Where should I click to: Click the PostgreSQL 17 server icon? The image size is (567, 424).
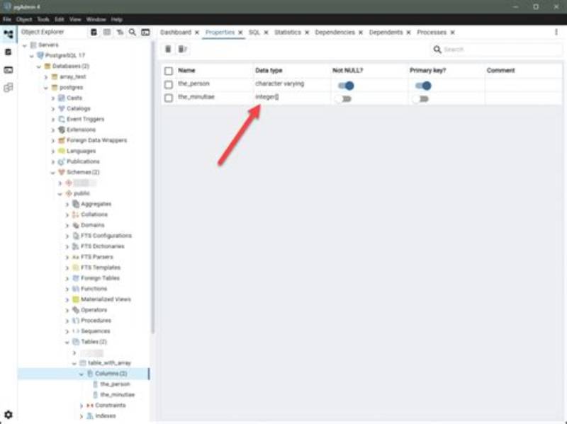point(40,55)
